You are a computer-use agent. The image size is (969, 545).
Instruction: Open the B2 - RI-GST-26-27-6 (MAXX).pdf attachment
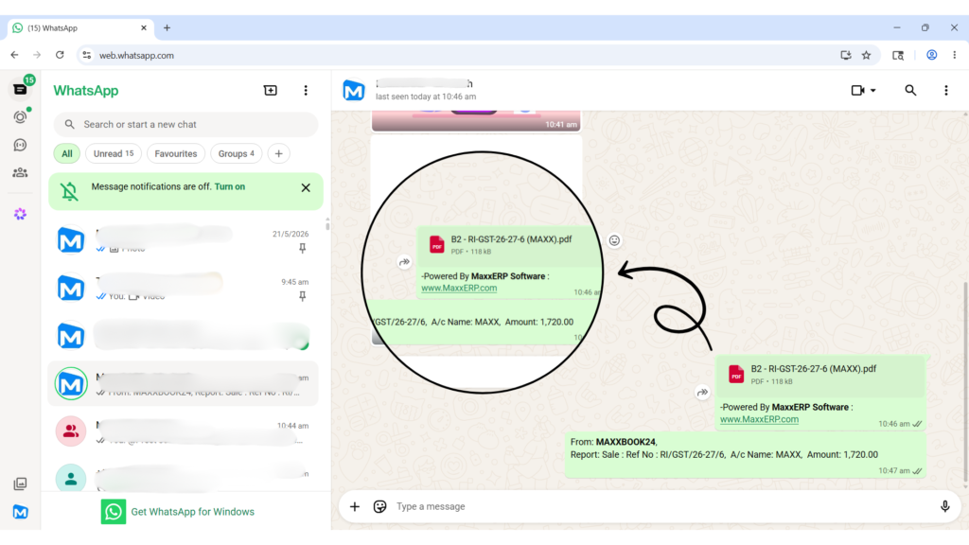coord(821,375)
